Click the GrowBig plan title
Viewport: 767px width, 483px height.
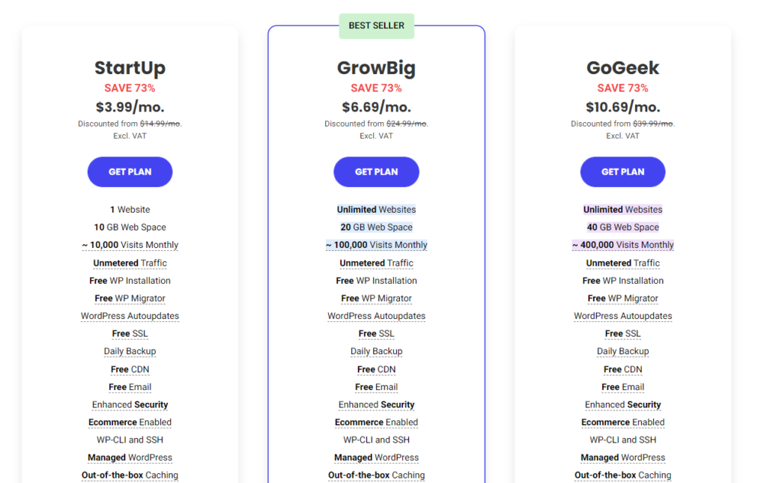(x=376, y=68)
